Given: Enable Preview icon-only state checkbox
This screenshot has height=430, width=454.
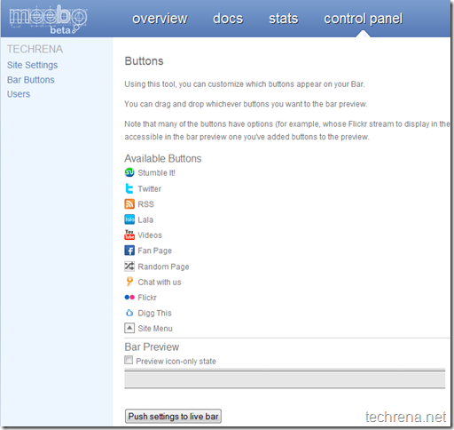Looking at the screenshot, I should tap(129, 361).
